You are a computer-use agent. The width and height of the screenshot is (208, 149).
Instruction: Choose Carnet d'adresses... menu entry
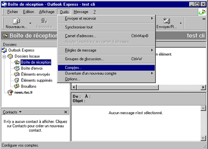click(x=106, y=36)
